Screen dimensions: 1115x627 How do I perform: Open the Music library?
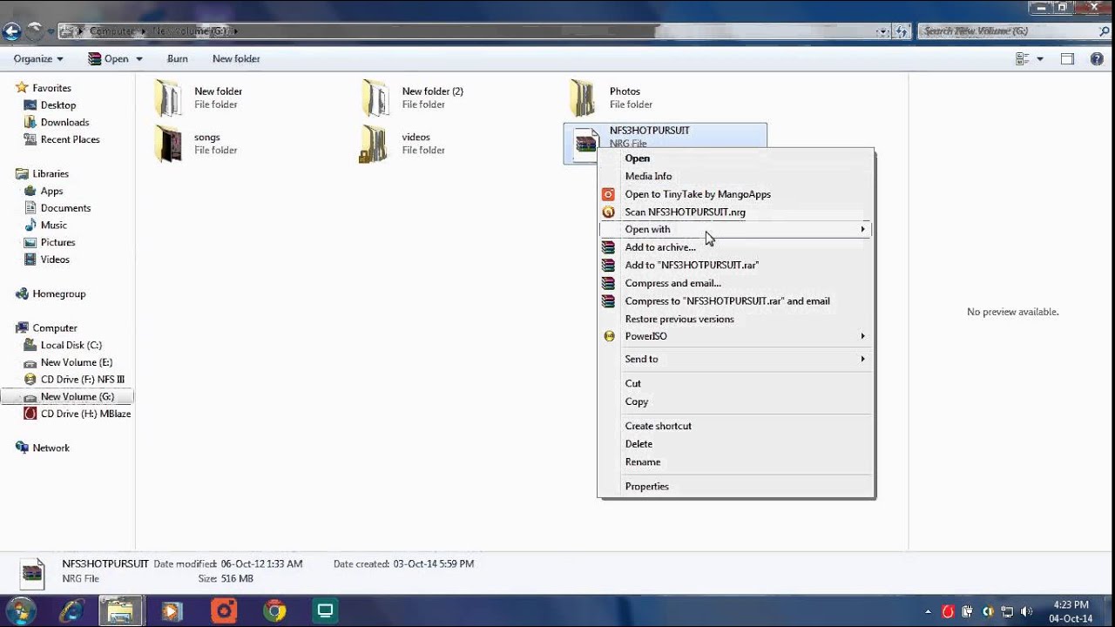pos(53,226)
